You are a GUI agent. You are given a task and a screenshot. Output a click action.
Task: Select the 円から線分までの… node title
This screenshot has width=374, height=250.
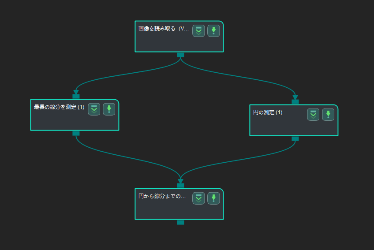pyautogui.click(x=162, y=196)
